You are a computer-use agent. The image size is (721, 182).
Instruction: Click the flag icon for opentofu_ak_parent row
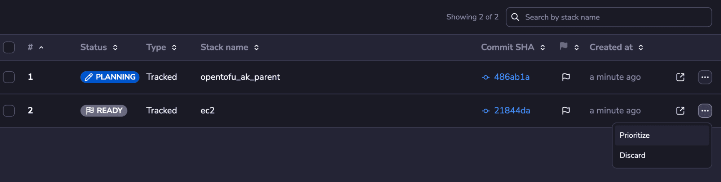[566, 77]
